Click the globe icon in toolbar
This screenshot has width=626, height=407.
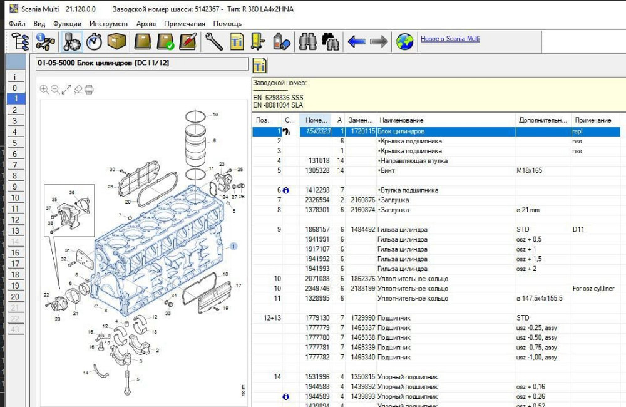pyautogui.click(x=404, y=42)
